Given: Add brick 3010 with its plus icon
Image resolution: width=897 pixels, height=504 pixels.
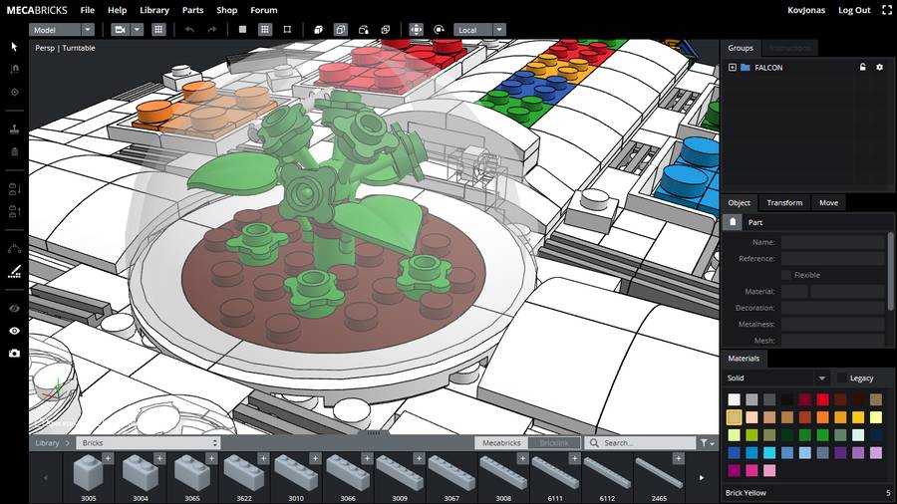Looking at the screenshot, I should click(x=315, y=458).
